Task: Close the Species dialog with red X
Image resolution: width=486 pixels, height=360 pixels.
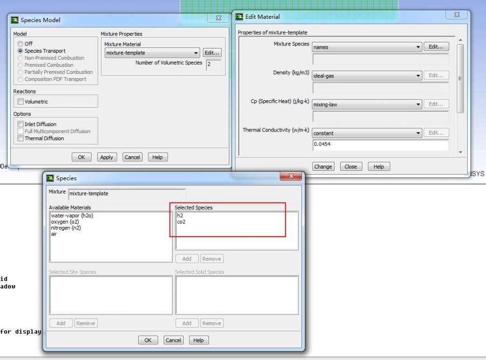Action: 291,176
